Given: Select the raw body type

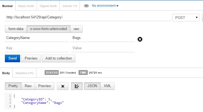Looking at the screenshot, I should click(76, 29).
